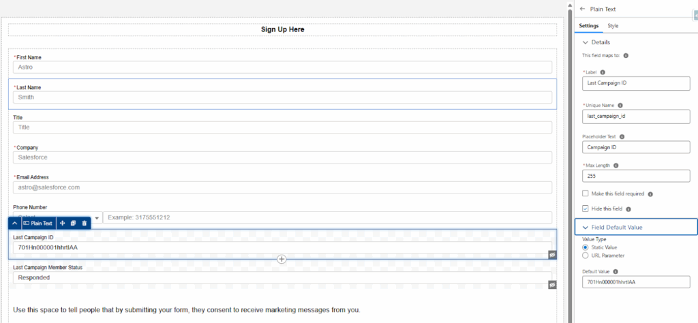This screenshot has width=698, height=323.
Task: Collapse the Field Default Value section
Action: click(x=586, y=227)
